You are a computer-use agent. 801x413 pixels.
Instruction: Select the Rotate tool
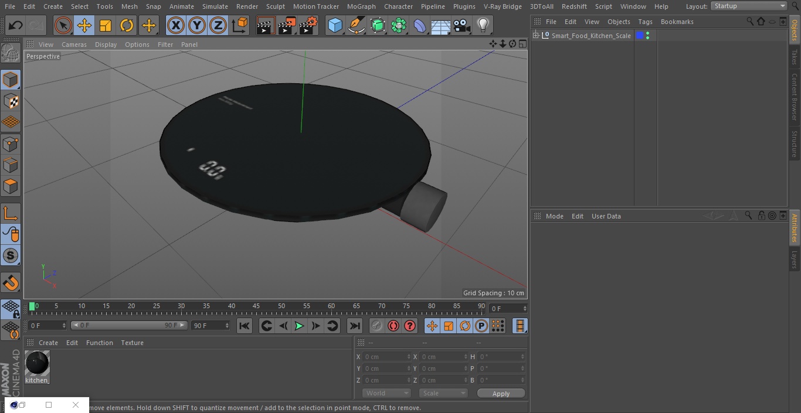click(x=127, y=26)
